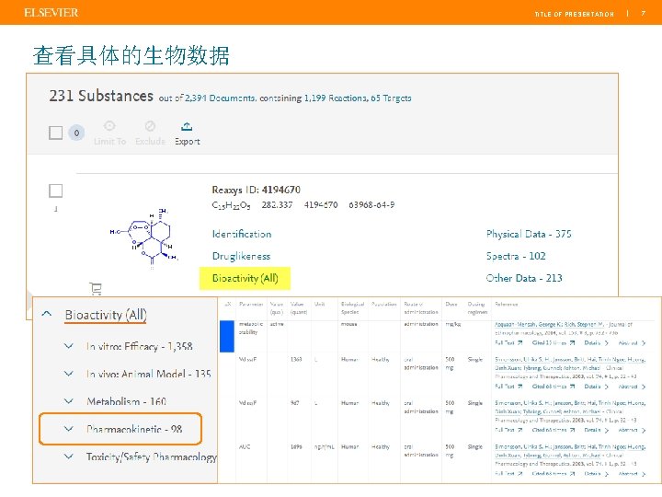Open Full Text in the AUC row

(x=508, y=474)
